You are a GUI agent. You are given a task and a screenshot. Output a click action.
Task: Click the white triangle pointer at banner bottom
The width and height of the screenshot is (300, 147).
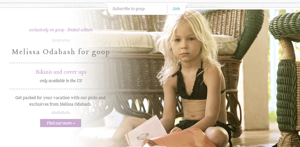tap(146, 145)
